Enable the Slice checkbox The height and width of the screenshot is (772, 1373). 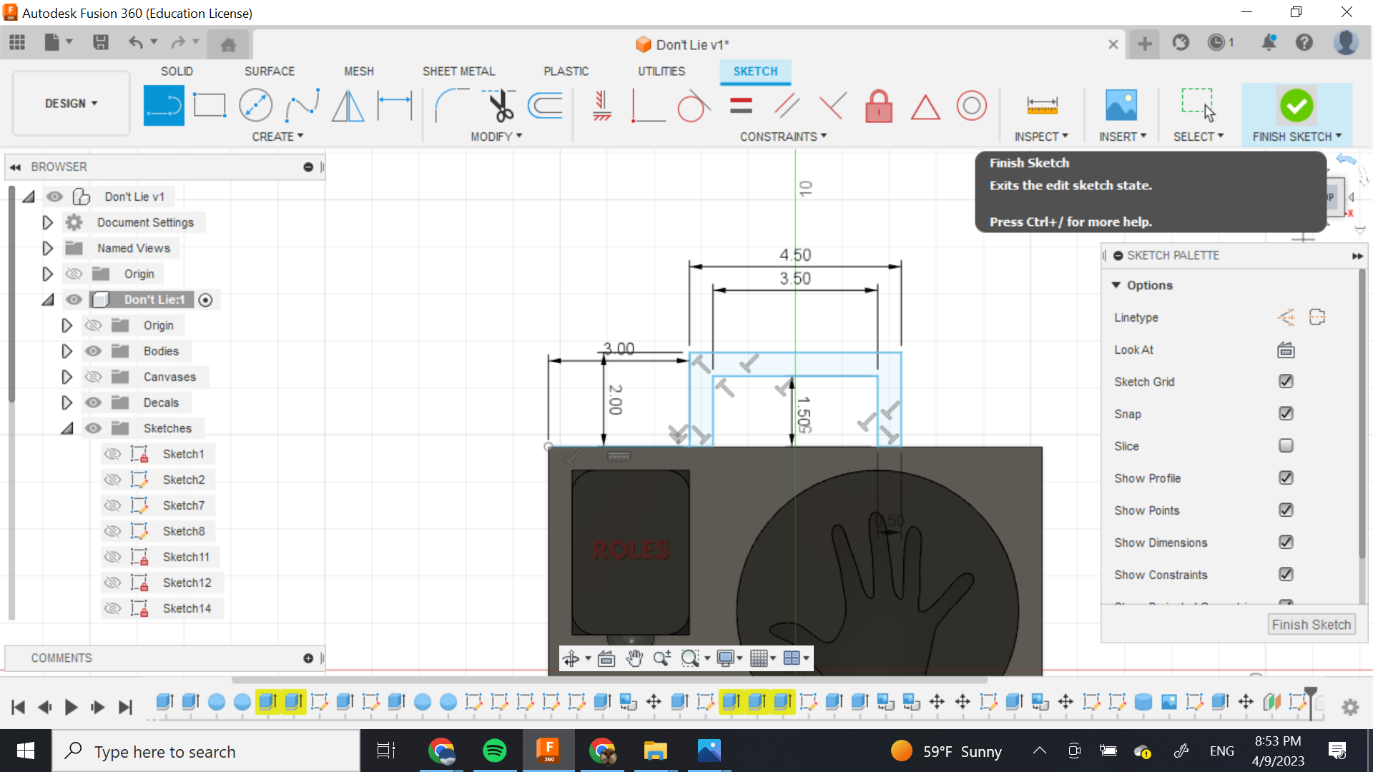click(1286, 445)
